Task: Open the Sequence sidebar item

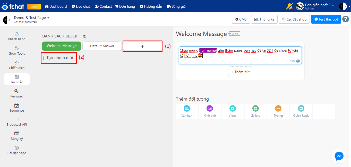Action: coord(17,108)
